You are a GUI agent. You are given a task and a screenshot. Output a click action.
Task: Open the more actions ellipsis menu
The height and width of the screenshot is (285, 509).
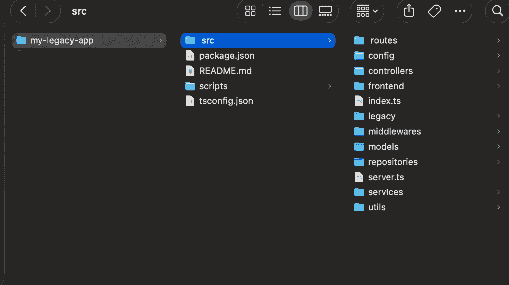pyautogui.click(x=460, y=11)
